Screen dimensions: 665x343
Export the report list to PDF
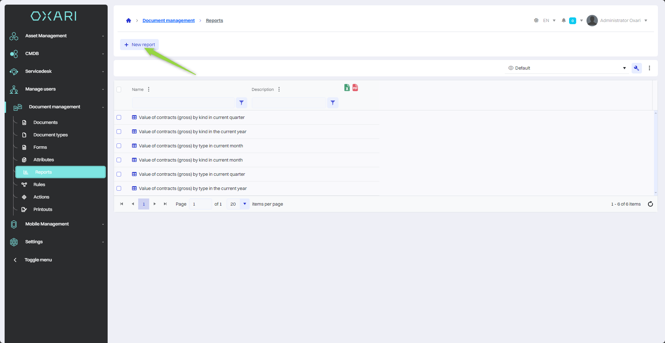[x=355, y=88]
